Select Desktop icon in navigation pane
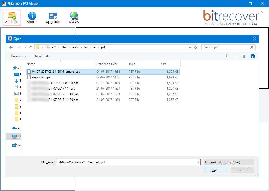Screen dimensions: 269x191 (17, 74)
